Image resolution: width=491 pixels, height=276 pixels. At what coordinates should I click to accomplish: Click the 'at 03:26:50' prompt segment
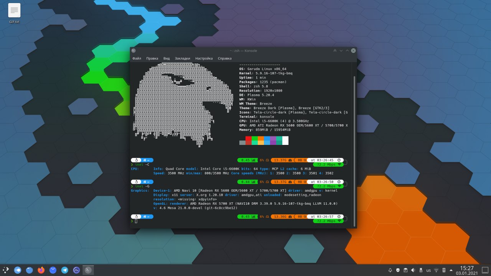[326, 182]
